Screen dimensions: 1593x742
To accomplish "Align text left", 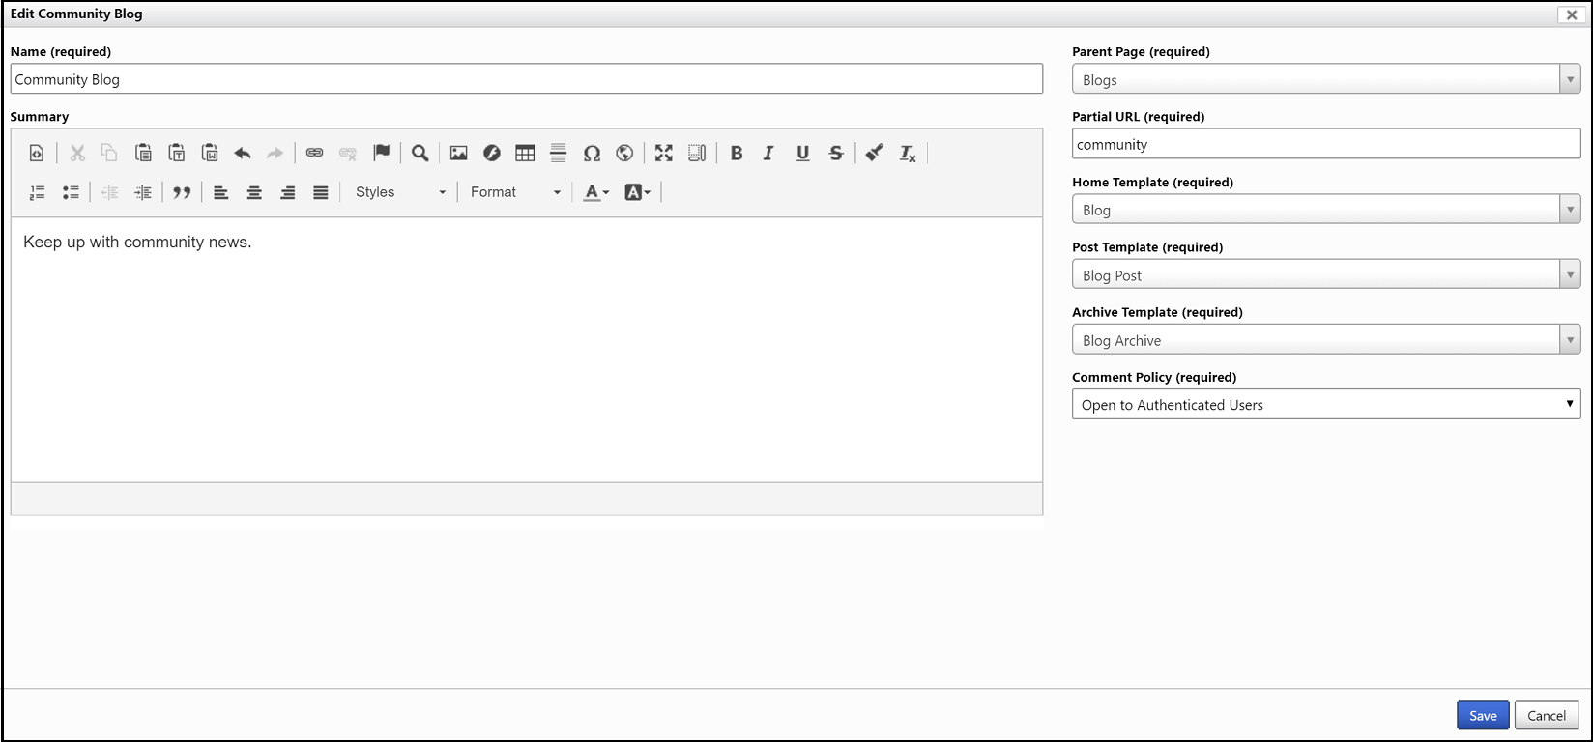I will 221,192.
